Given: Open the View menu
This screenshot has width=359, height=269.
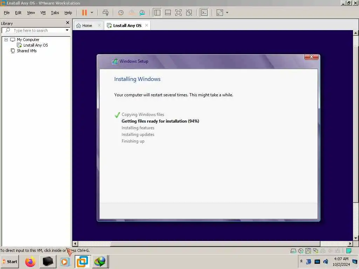Looking at the screenshot, I should (31, 13).
